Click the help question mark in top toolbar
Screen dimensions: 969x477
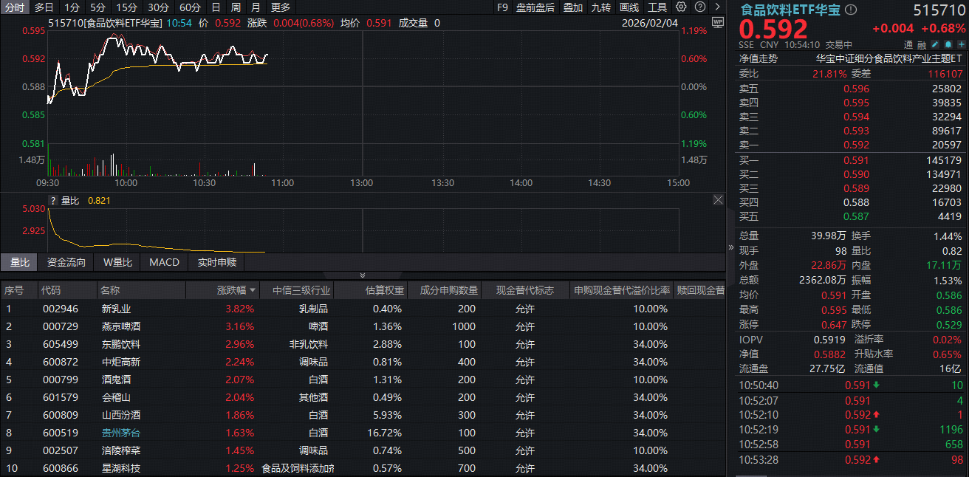click(699, 7)
